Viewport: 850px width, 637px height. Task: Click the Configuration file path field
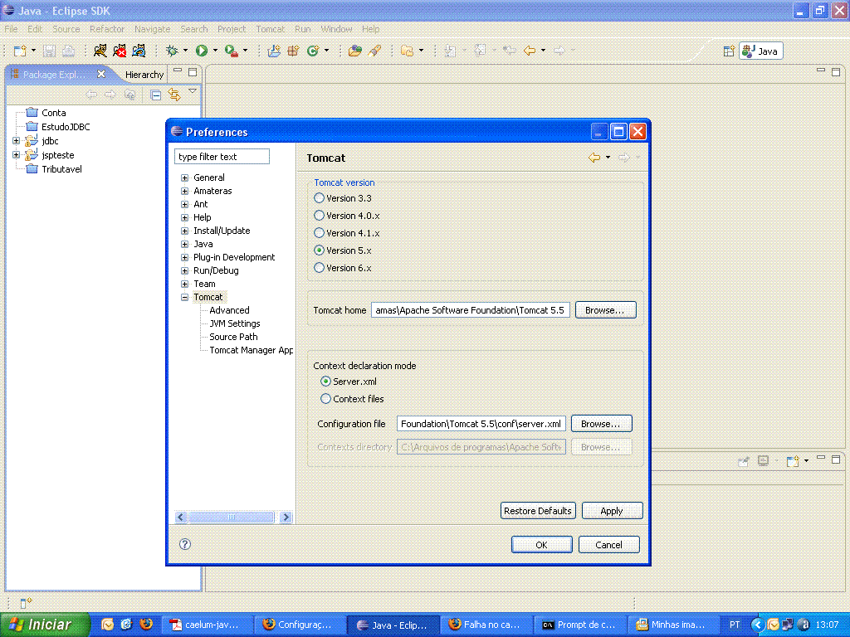[481, 424]
